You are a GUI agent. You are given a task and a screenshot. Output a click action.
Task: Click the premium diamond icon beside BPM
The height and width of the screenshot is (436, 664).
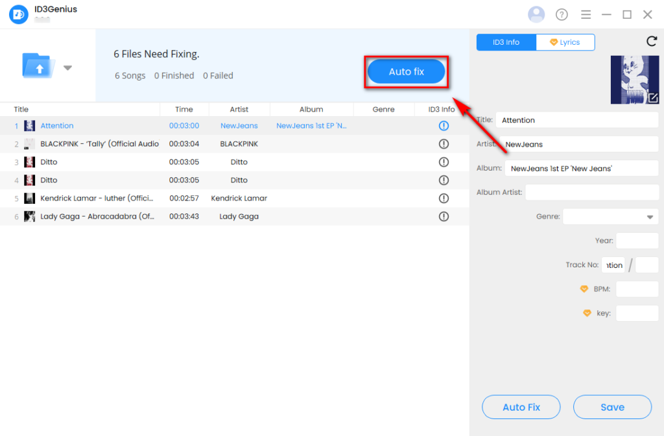pyautogui.click(x=583, y=289)
